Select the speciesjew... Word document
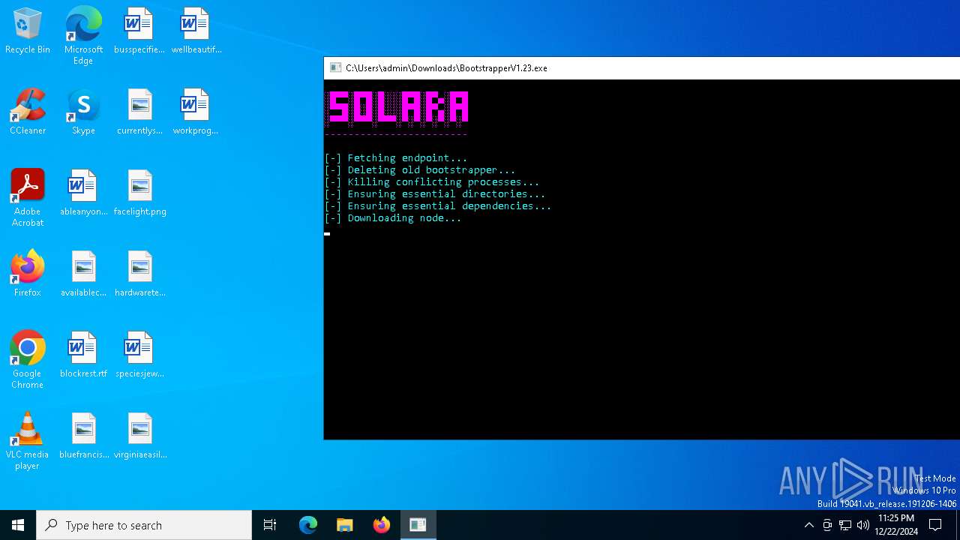960x540 pixels. click(139, 355)
